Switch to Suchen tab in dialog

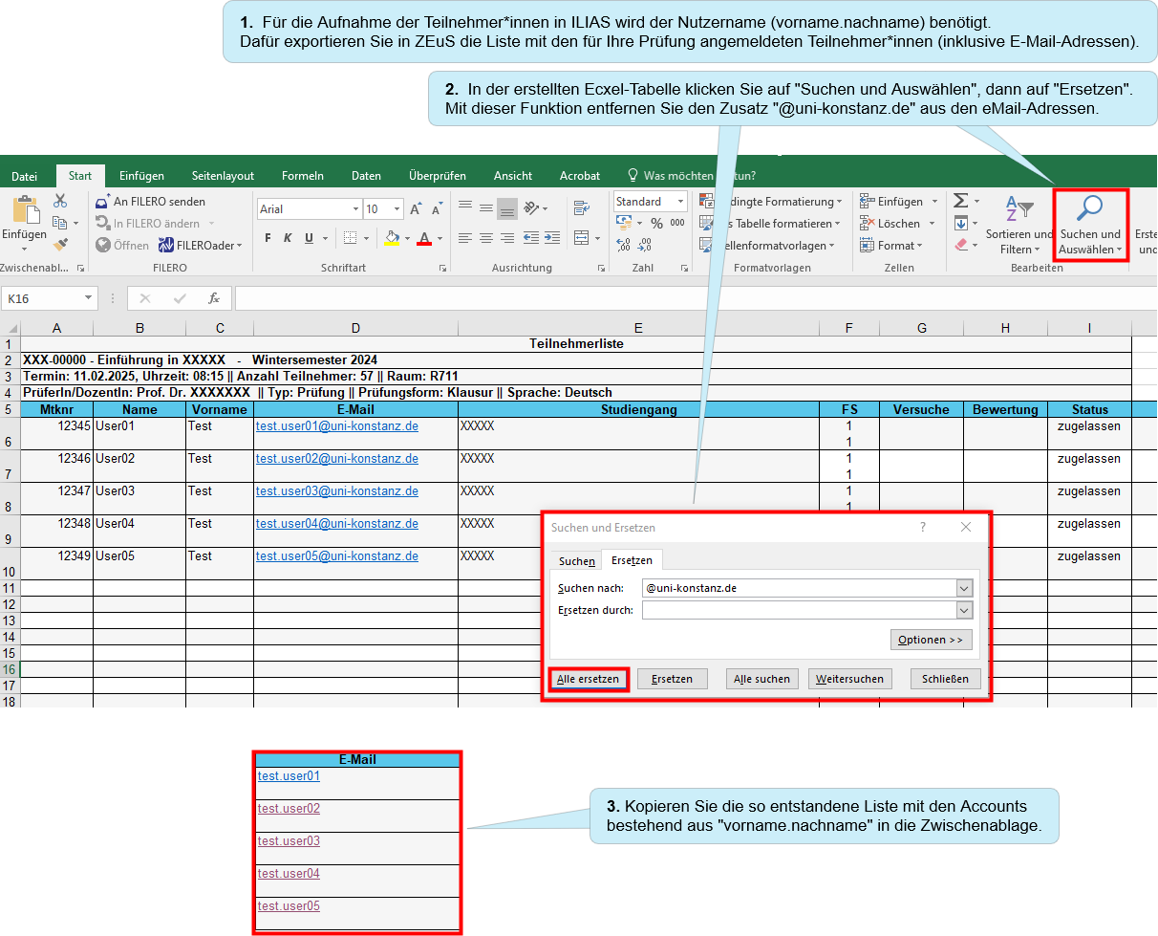click(x=576, y=561)
